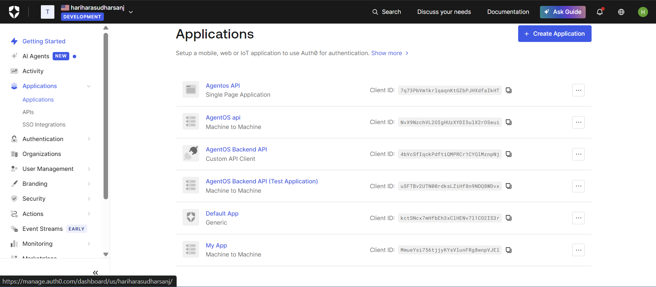Select the Applications sub-item
656x287 pixels.
click(38, 99)
